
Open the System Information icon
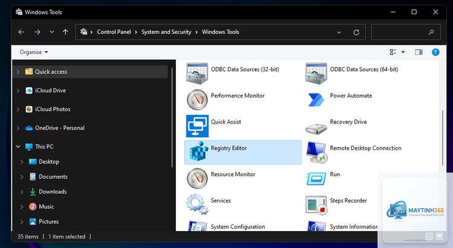coord(316,226)
